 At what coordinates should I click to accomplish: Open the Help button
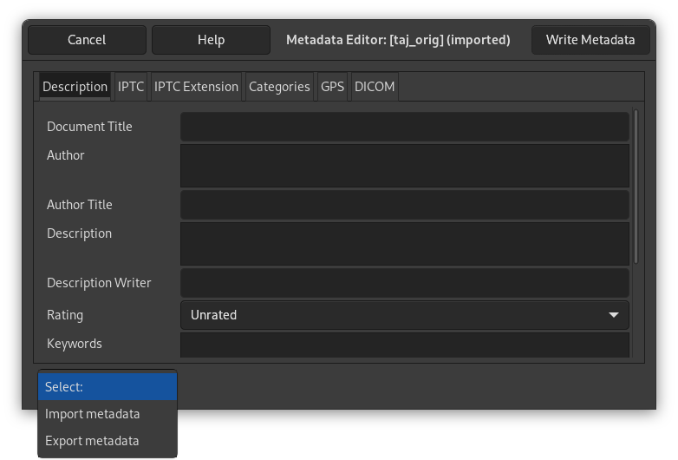[211, 40]
